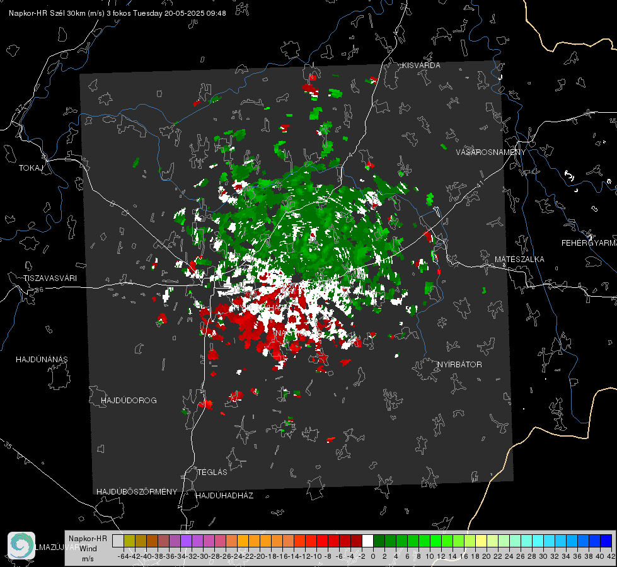Image resolution: width=617 pixels, height=567 pixels.
Task: Pick the purple swatch between -34 and -32
Action: 187,541
